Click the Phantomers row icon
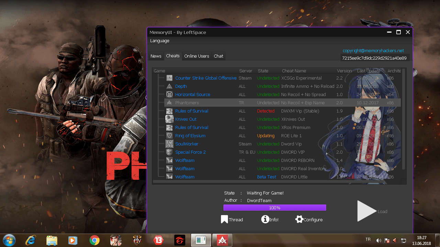 click(x=169, y=103)
